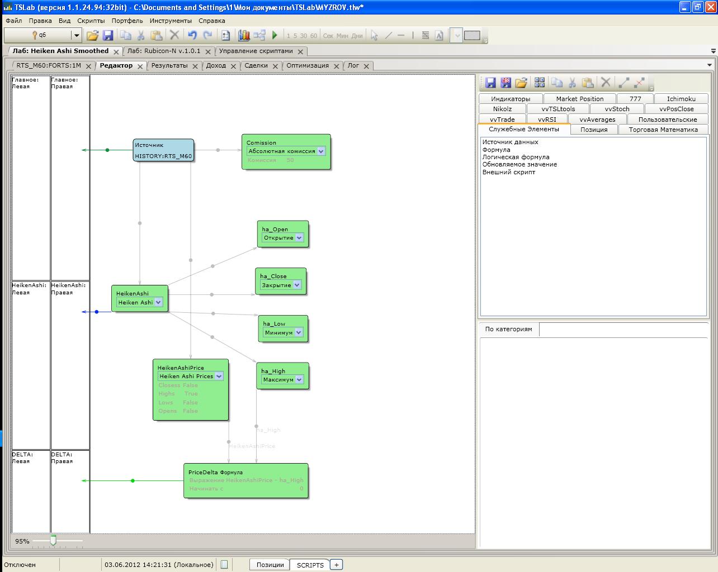Click the grid blocks icon in editor panel
The image size is (718, 572).
click(x=540, y=83)
